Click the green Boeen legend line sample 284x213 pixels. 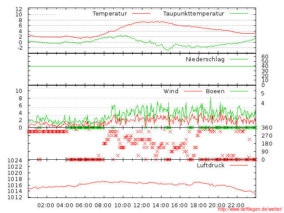[239, 91]
